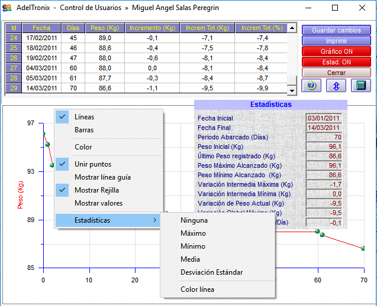Toggle the Estad. ON button
This screenshot has width=377, height=306.
coord(336,62)
